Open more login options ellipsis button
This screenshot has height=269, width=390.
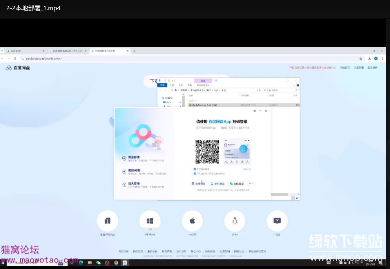(x=251, y=184)
